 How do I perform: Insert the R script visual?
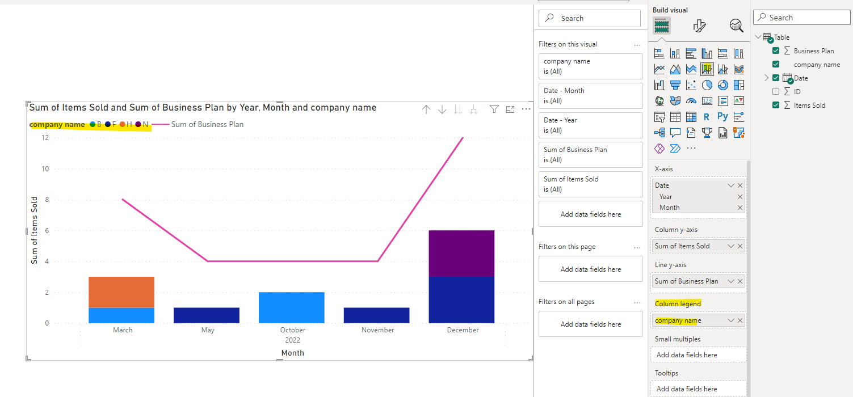click(x=707, y=117)
